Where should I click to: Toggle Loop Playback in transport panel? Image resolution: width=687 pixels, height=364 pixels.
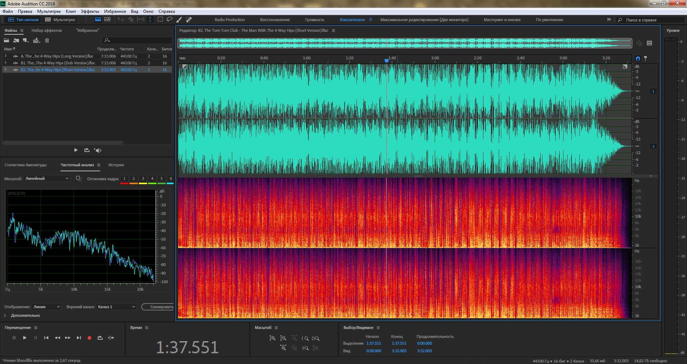tap(100, 338)
